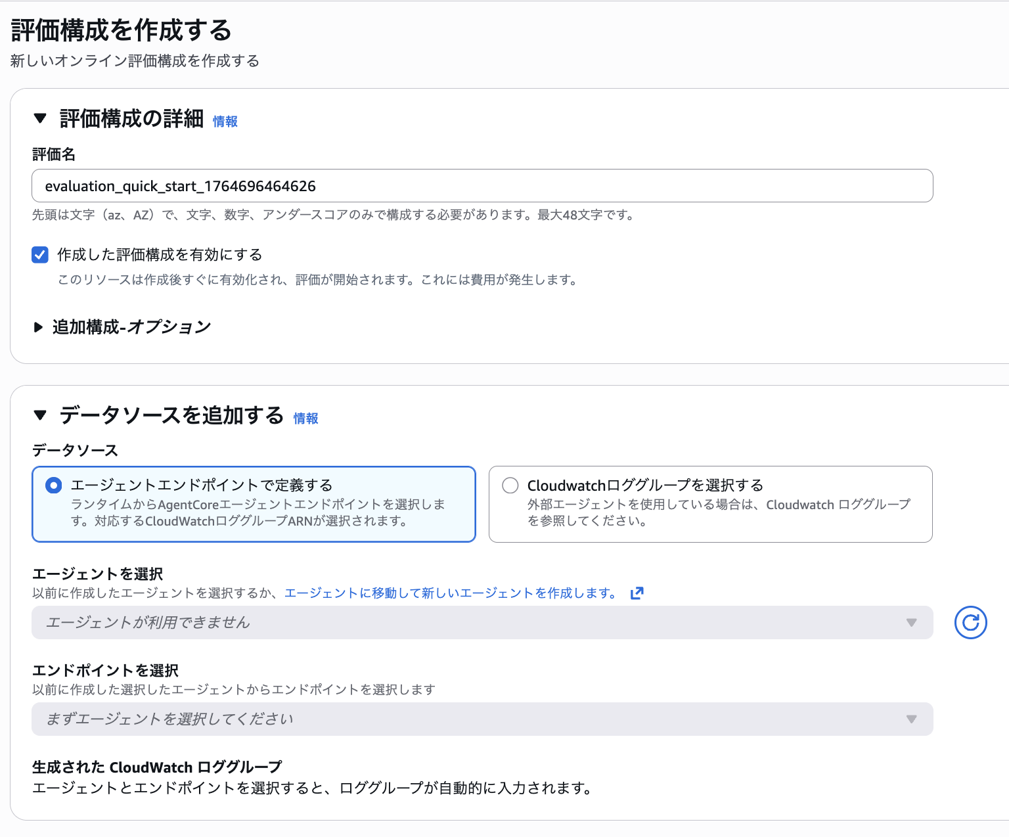Click the Cloudwatch log group data source card
Image resolution: width=1009 pixels, height=837 pixels.
709,503
